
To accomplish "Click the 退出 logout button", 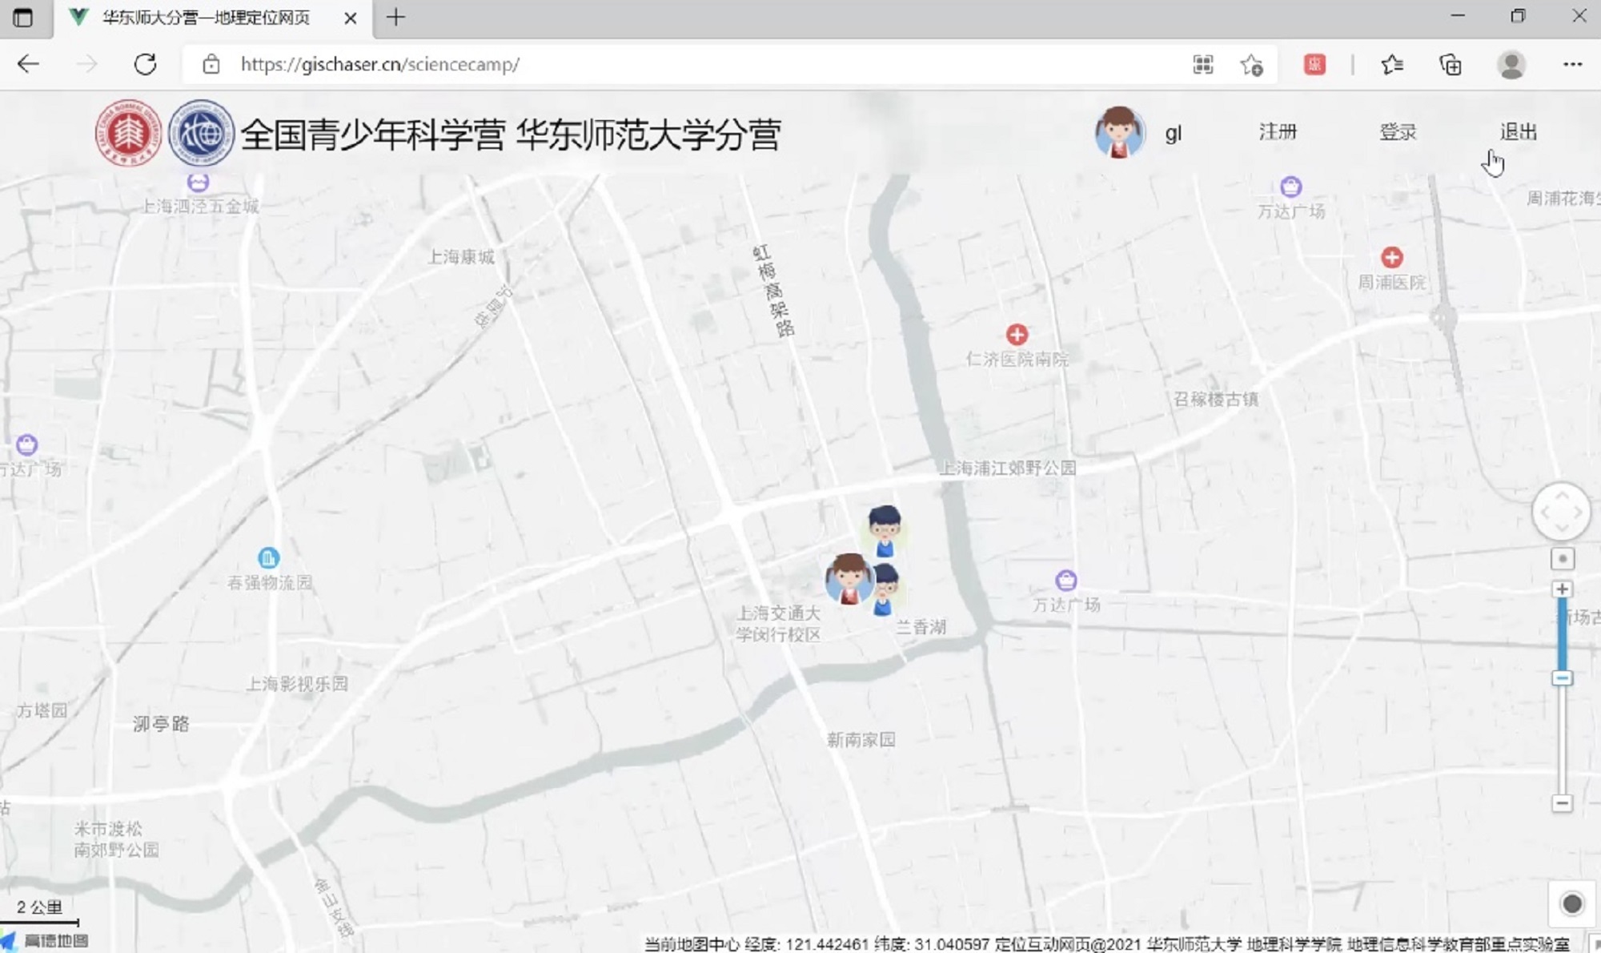I will tap(1518, 131).
